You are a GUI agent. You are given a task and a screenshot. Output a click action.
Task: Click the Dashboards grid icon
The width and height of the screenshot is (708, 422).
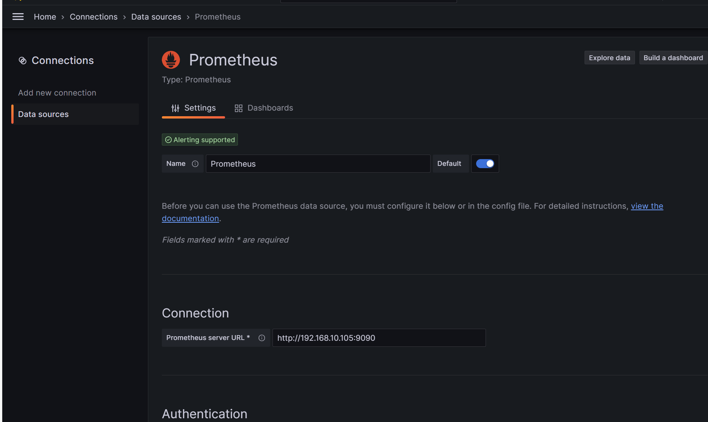click(239, 108)
